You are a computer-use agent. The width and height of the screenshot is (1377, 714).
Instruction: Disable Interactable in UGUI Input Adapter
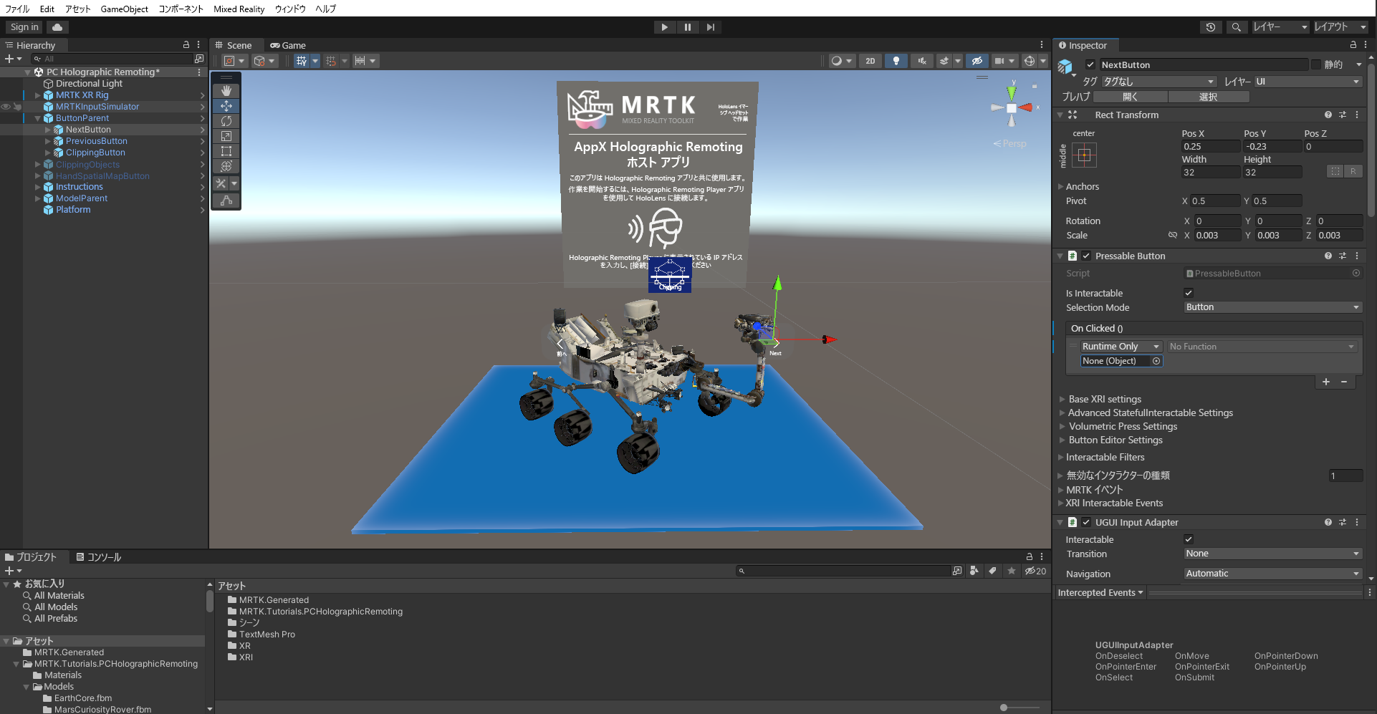pyautogui.click(x=1188, y=539)
